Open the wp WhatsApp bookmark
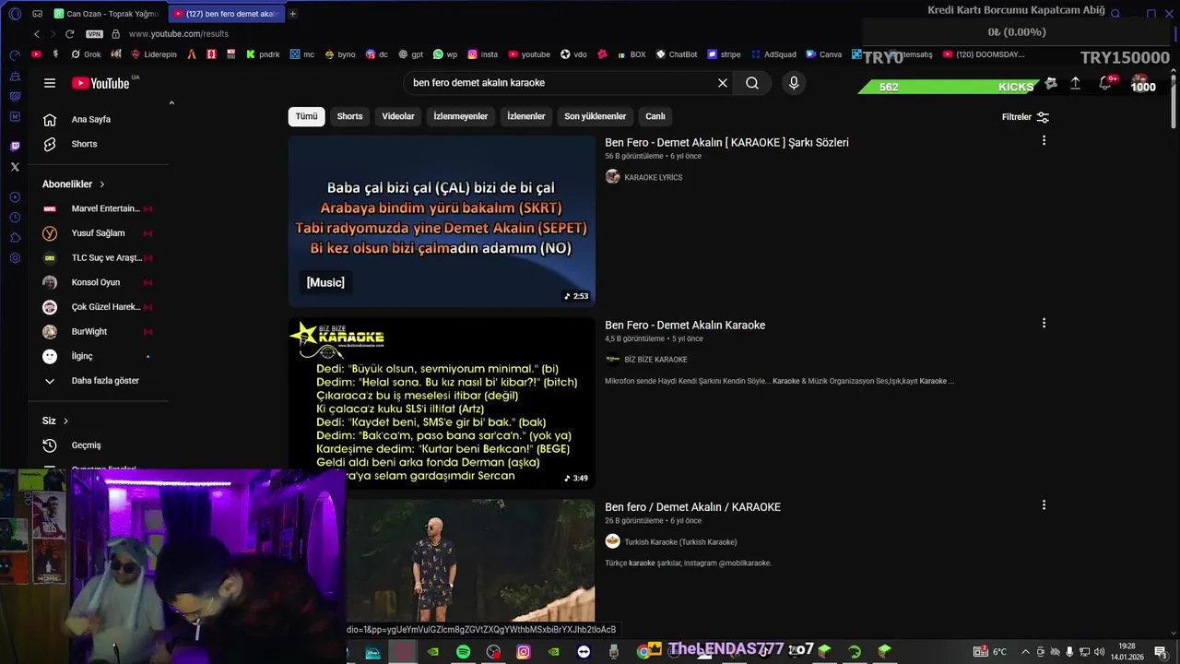Image resolution: width=1180 pixels, height=664 pixels. (x=445, y=54)
